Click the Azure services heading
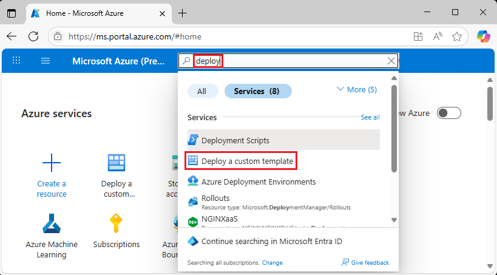The image size is (497, 275). (x=56, y=114)
